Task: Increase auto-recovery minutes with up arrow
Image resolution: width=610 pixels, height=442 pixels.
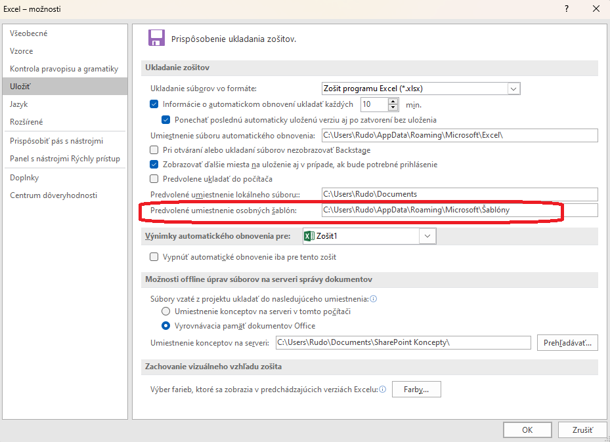Action: click(393, 101)
